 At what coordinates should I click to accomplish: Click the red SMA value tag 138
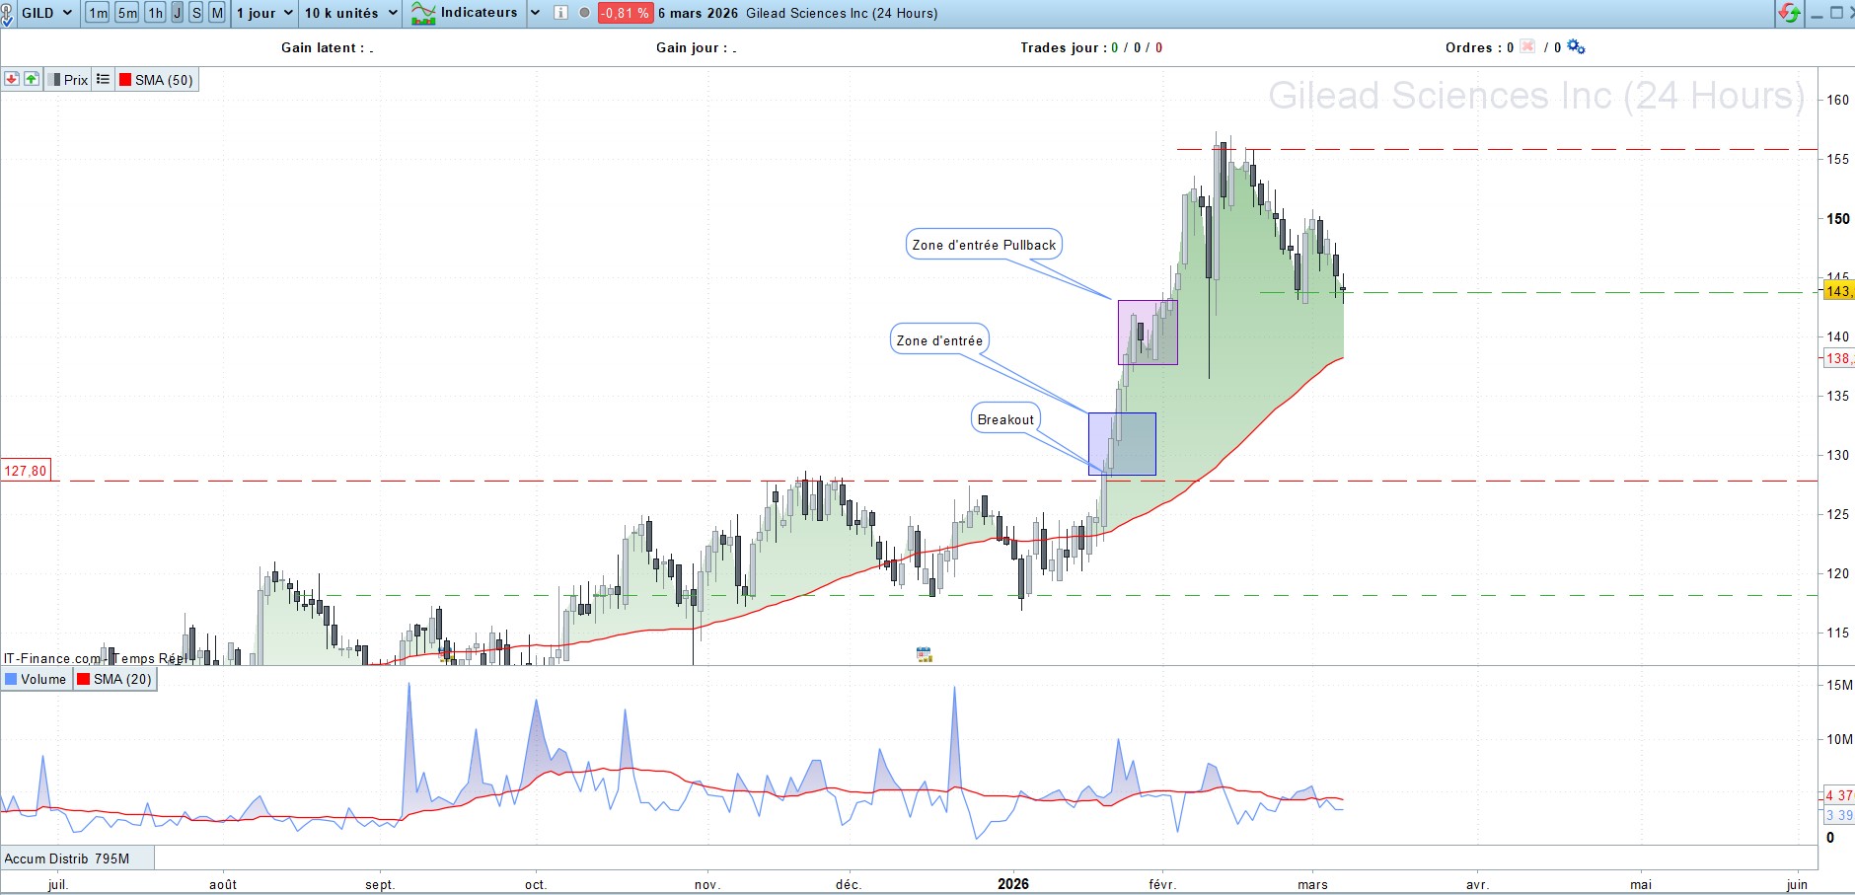[1838, 358]
